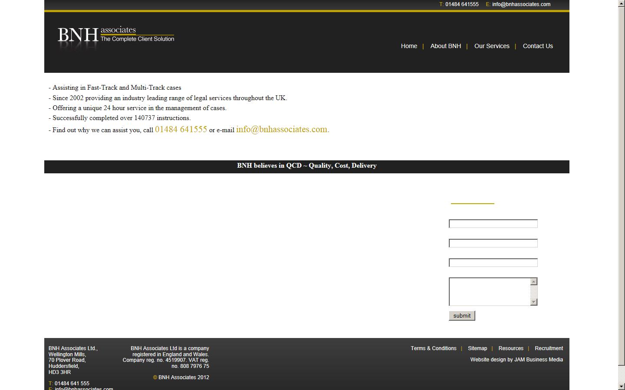The image size is (625, 390).
Task: Click the BNH Associates logo
Action: click(x=115, y=36)
